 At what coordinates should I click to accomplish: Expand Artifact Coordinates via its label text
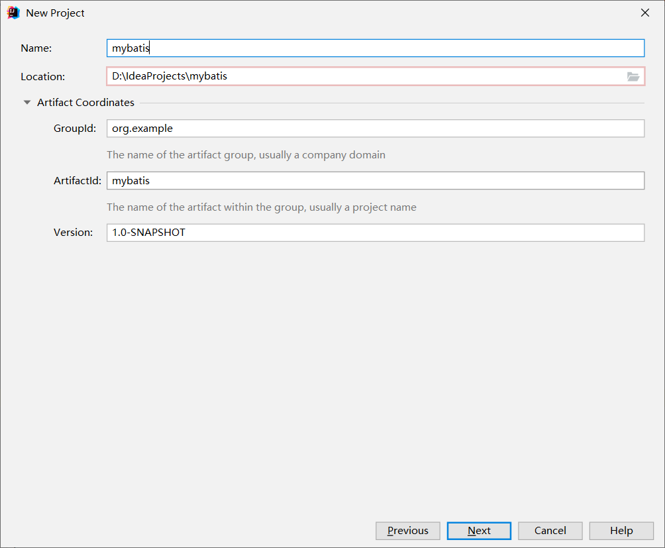(85, 102)
